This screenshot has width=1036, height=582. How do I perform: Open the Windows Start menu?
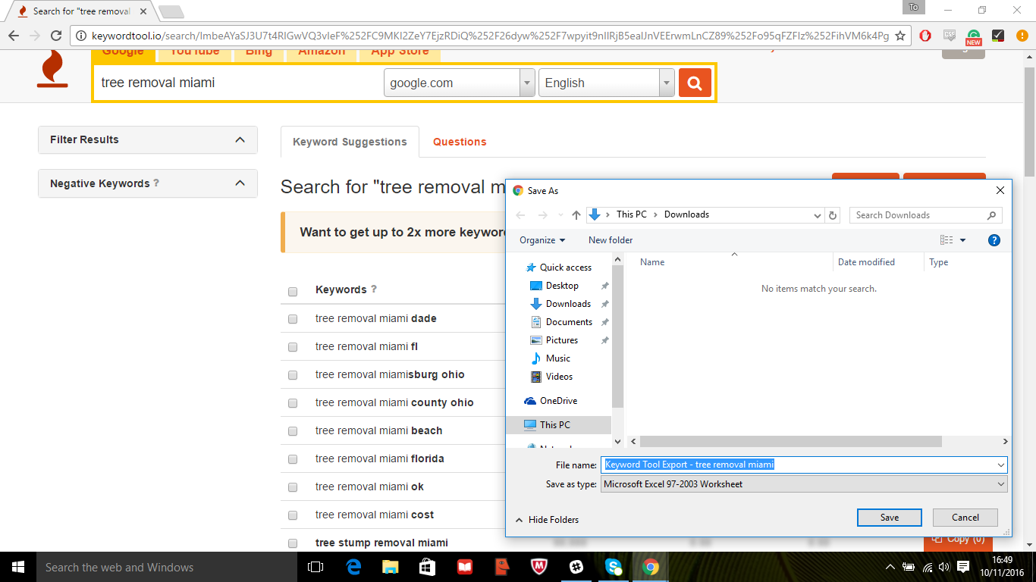point(18,567)
